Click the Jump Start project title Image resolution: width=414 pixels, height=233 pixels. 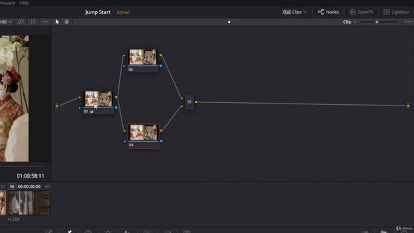98,12
